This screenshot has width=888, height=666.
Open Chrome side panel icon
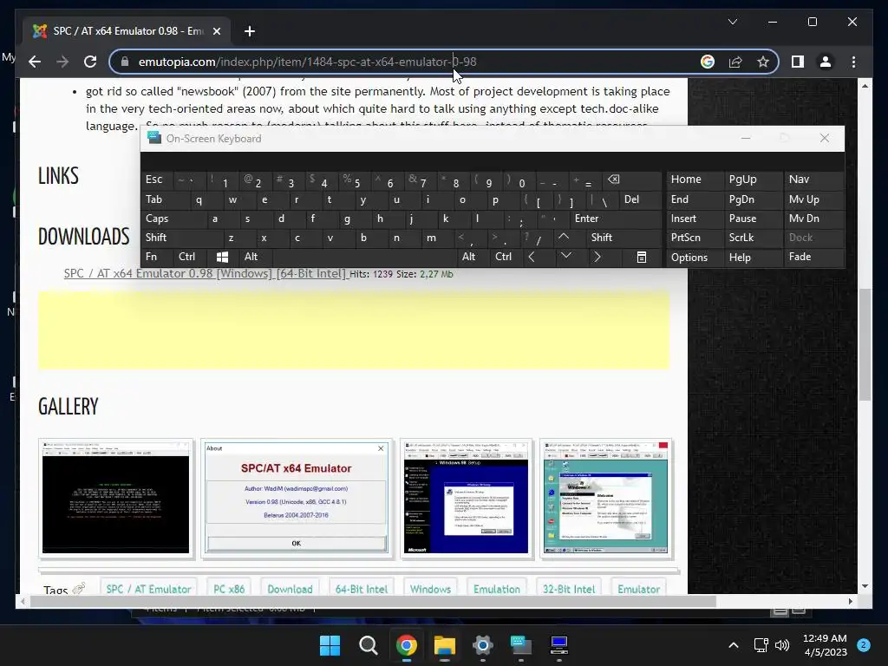[x=798, y=62]
